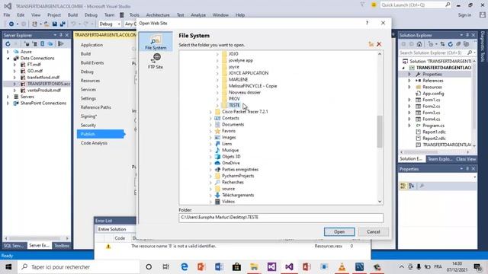Screen dimensions: 488x274
Task: Click the dialog help question mark
Action: pos(368,23)
